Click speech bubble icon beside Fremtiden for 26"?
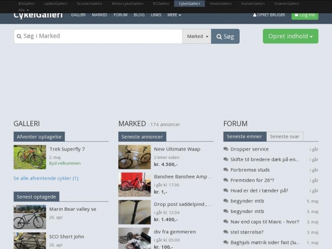Viewport: 332px width, 249px height. (x=226, y=180)
